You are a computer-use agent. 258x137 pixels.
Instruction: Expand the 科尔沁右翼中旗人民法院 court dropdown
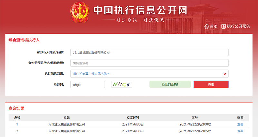[92, 74]
